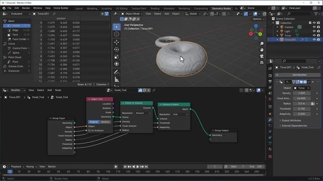This screenshot has height=181, width=323.
Task: Select the Annotate pencil tool
Action: pos(117,72)
